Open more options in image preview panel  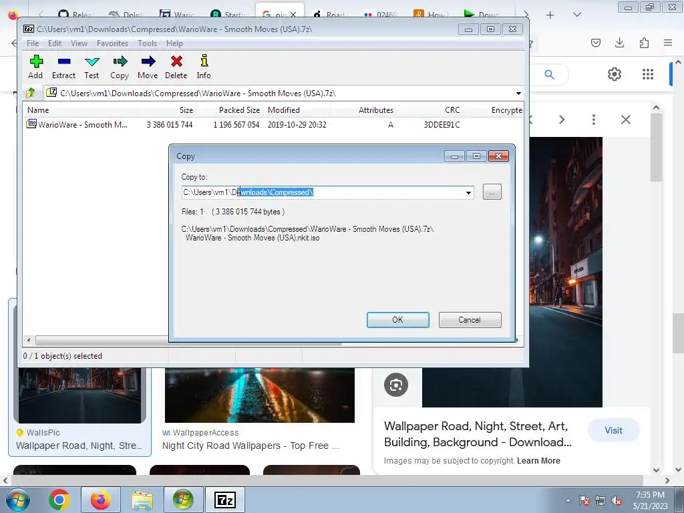tap(594, 120)
